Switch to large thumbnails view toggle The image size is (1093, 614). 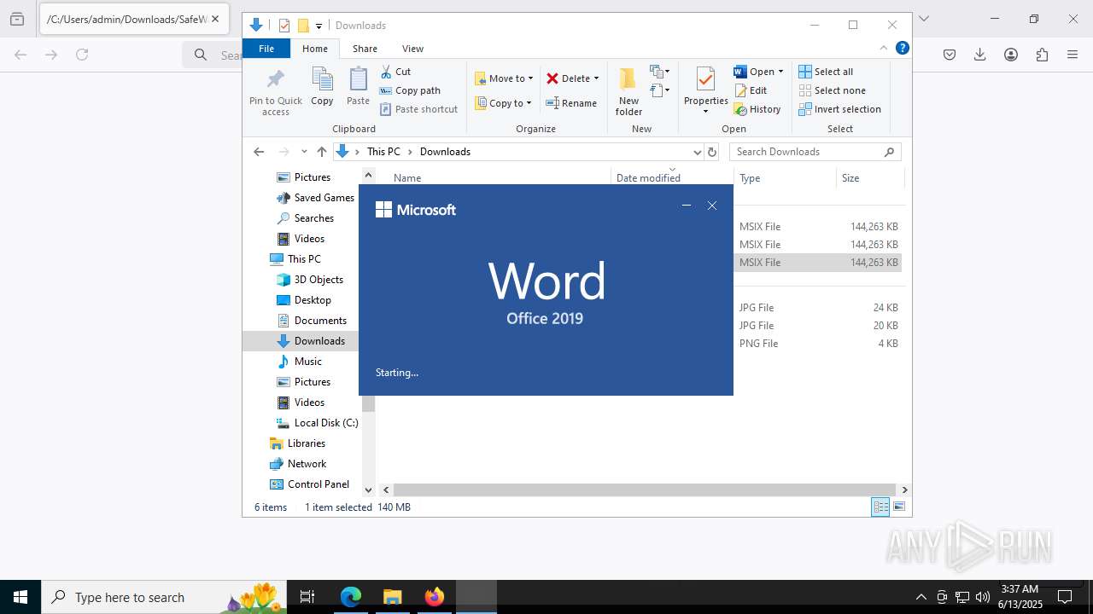pos(898,507)
